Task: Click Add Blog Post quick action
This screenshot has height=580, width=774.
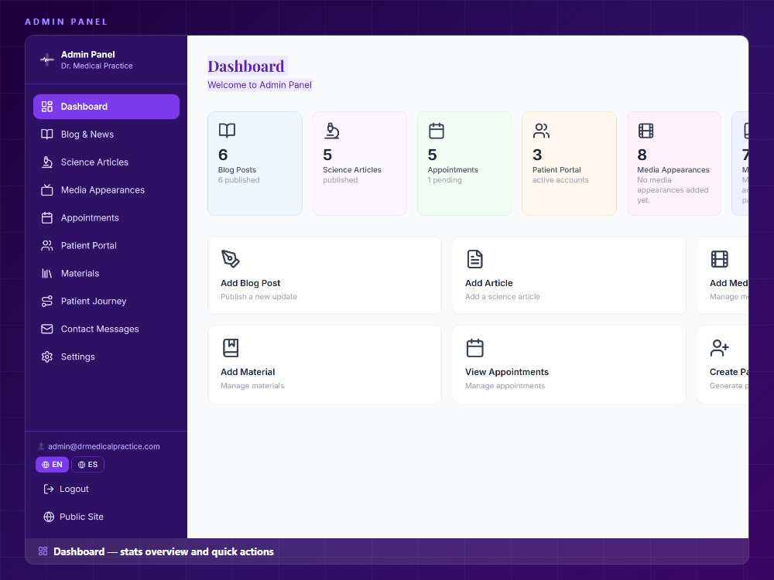Action: (325, 275)
